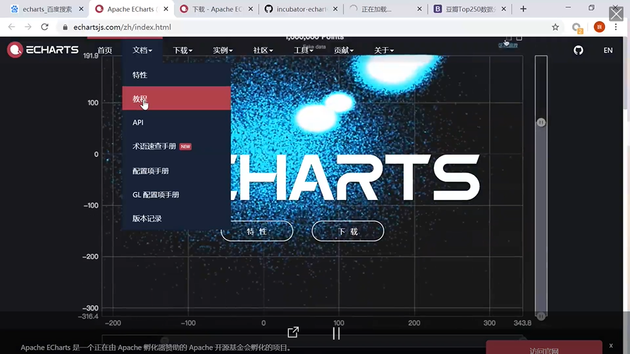View site lock security info
The width and height of the screenshot is (630, 354).
(65, 27)
